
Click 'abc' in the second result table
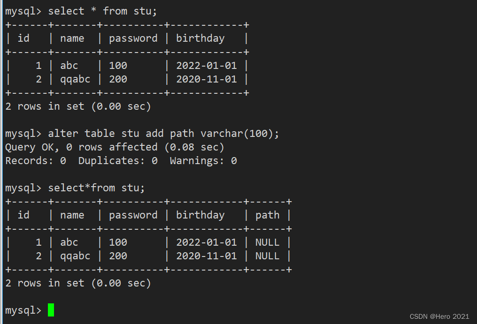pyautogui.click(x=69, y=242)
